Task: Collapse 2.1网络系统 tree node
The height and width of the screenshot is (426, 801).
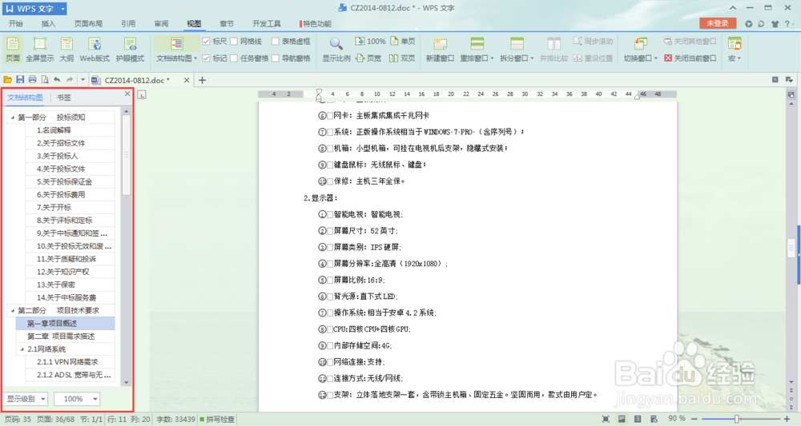Action: tap(22, 349)
